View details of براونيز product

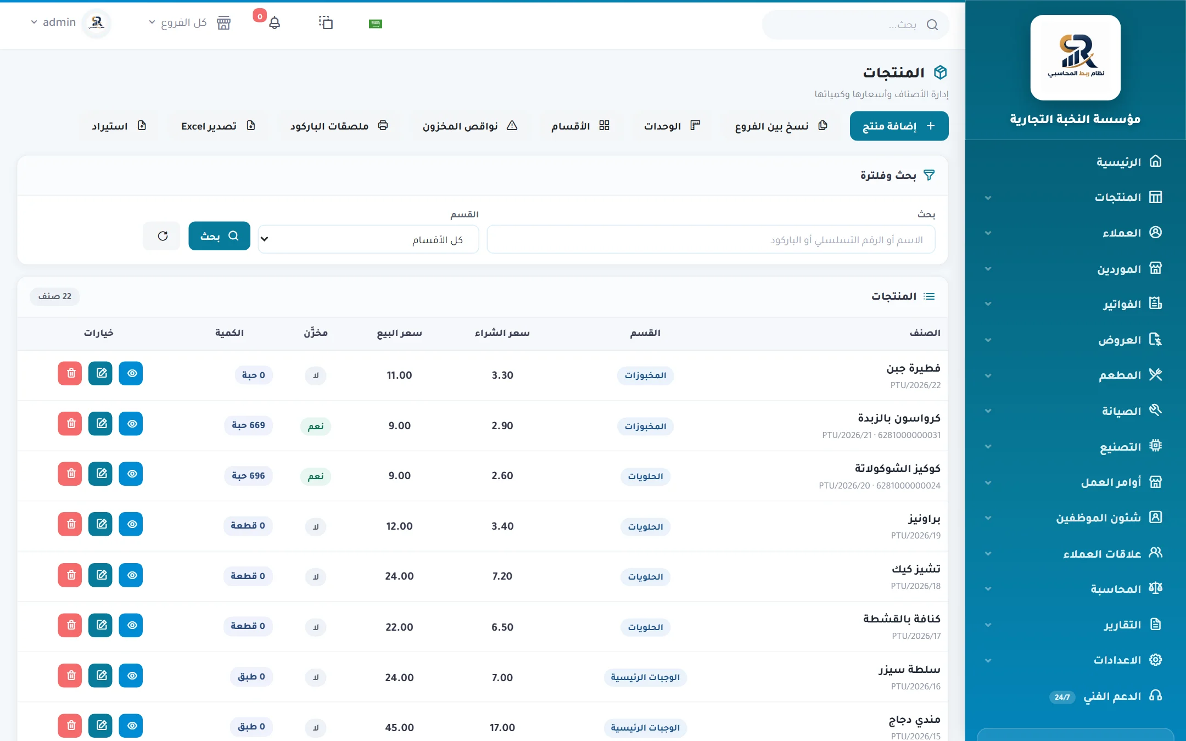[131, 524]
